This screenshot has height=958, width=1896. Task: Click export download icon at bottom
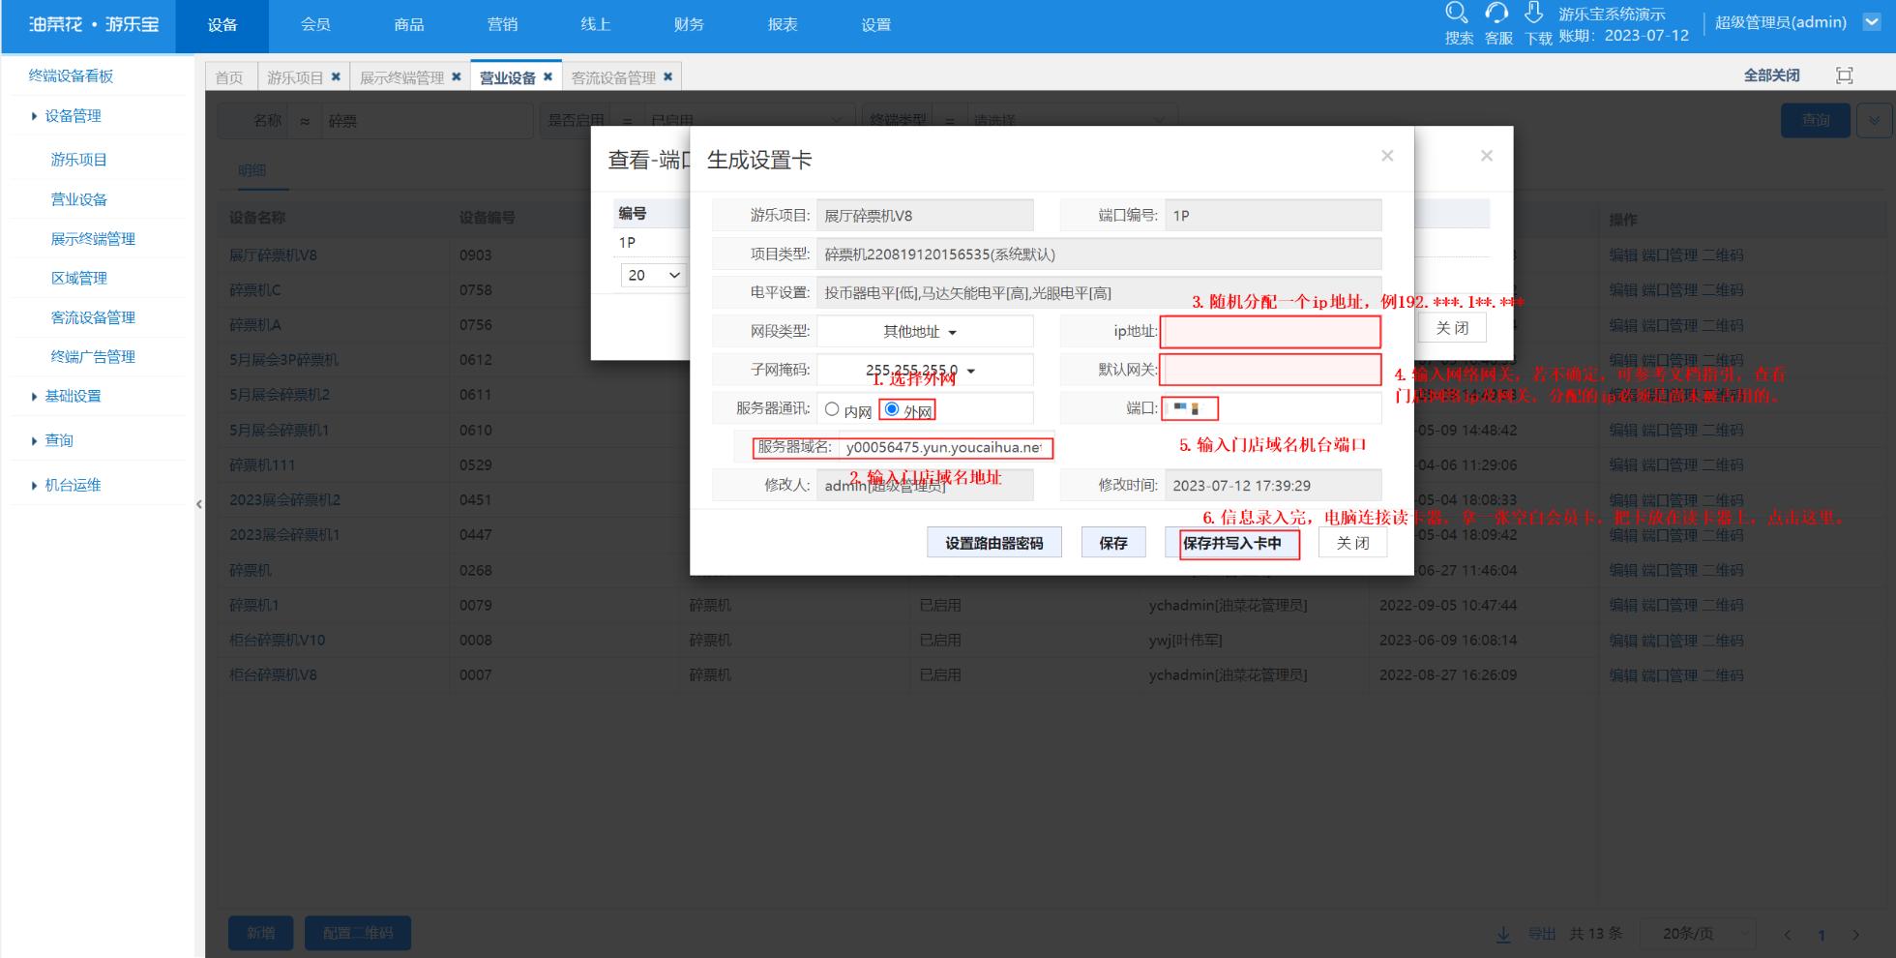coord(1503,934)
